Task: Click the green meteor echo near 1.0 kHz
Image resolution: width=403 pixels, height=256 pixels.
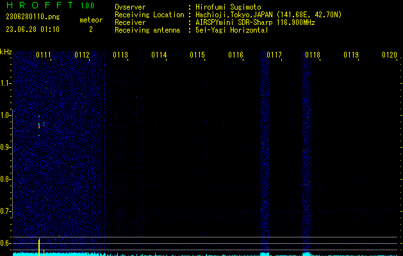Action: point(39,125)
